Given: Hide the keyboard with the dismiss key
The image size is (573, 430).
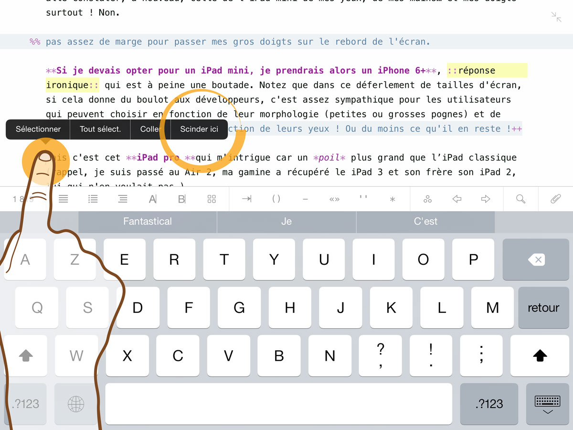Looking at the screenshot, I should pyautogui.click(x=548, y=404).
